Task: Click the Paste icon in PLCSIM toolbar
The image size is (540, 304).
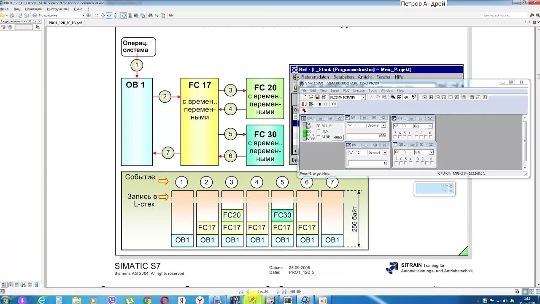Action: tap(384, 97)
